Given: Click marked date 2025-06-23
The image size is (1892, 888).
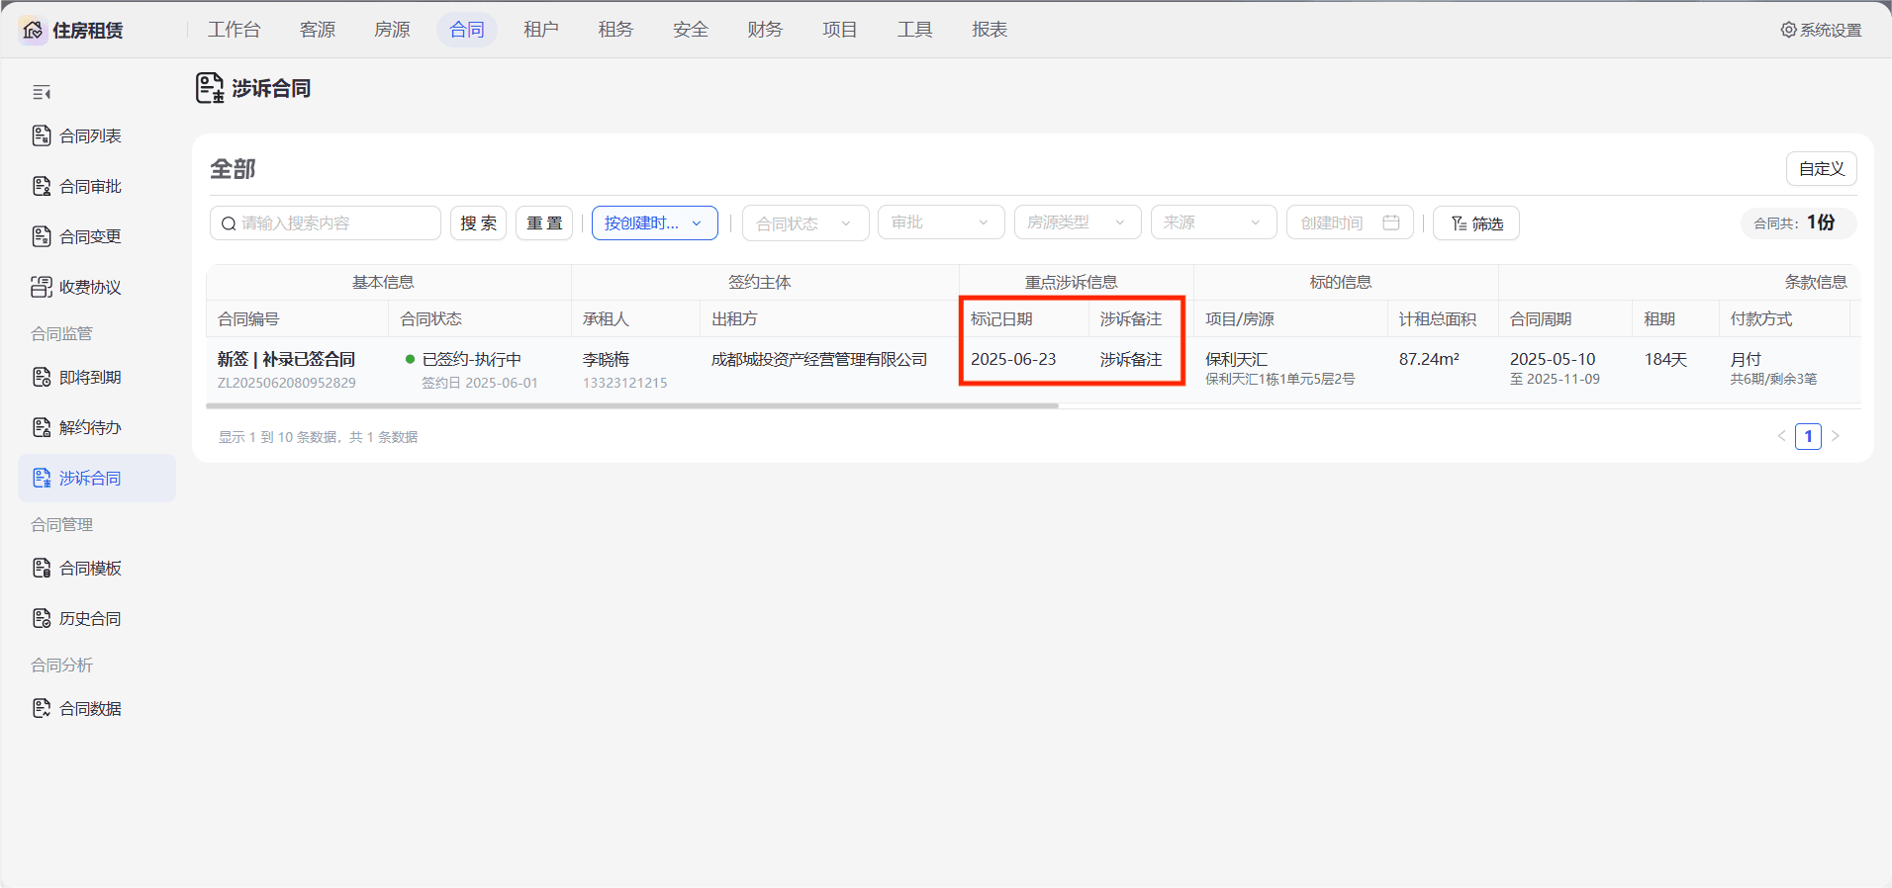Looking at the screenshot, I should pos(1013,359).
